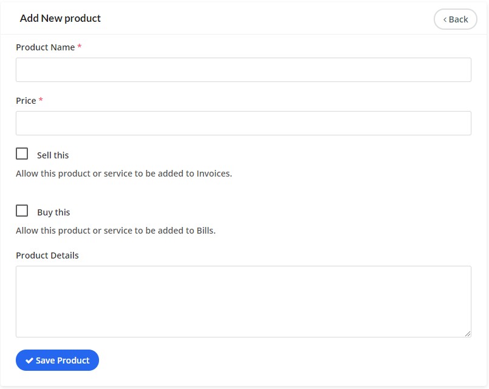
Task: Click the checkmark icon on Save Product
Action: (x=29, y=360)
